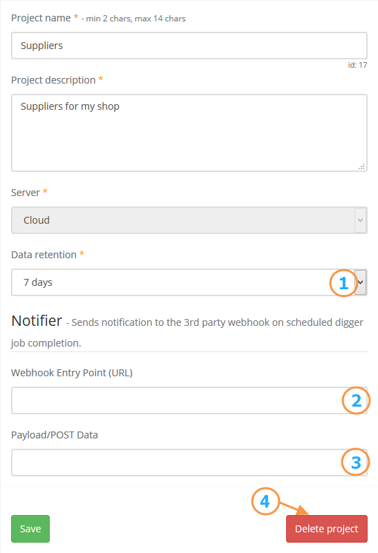The width and height of the screenshot is (378, 553).
Task: Expand the Server dropdown arrow
Action: point(360,220)
